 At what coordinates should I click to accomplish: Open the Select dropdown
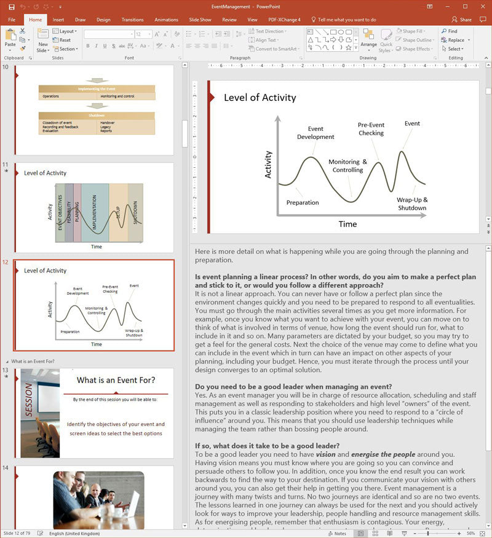click(x=453, y=49)
